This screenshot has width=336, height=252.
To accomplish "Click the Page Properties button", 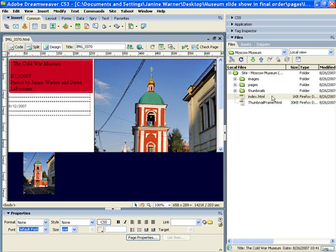I will coord(143,238).
